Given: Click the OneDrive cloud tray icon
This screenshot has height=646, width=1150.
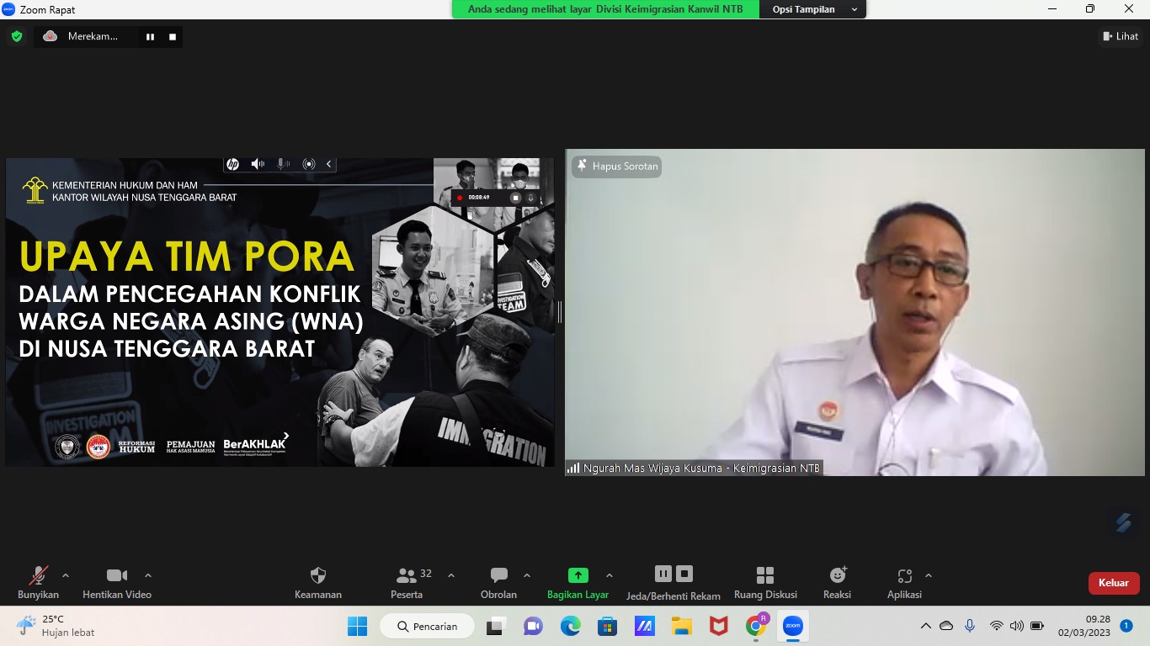Looking at the screenshot, I should [946, 626].
